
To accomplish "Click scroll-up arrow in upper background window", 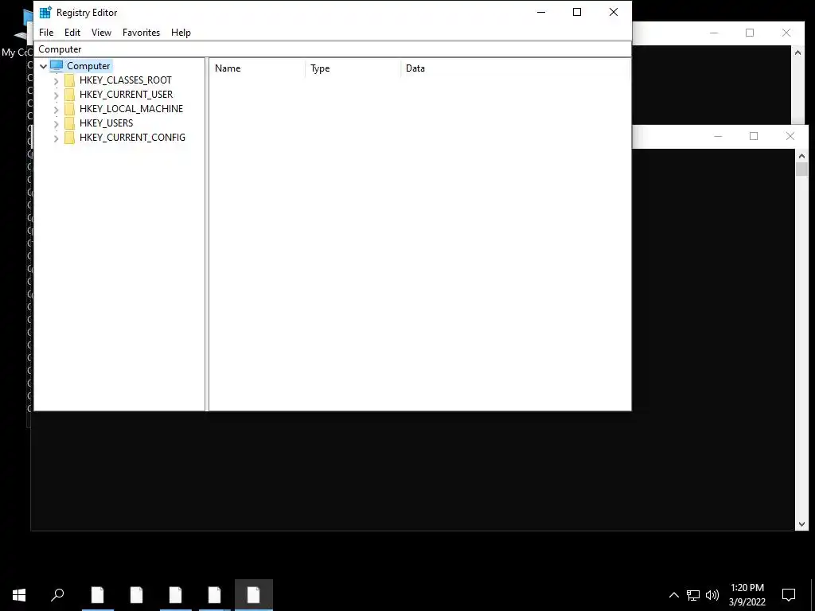I will pyautogui.click(x=797, y=53).
